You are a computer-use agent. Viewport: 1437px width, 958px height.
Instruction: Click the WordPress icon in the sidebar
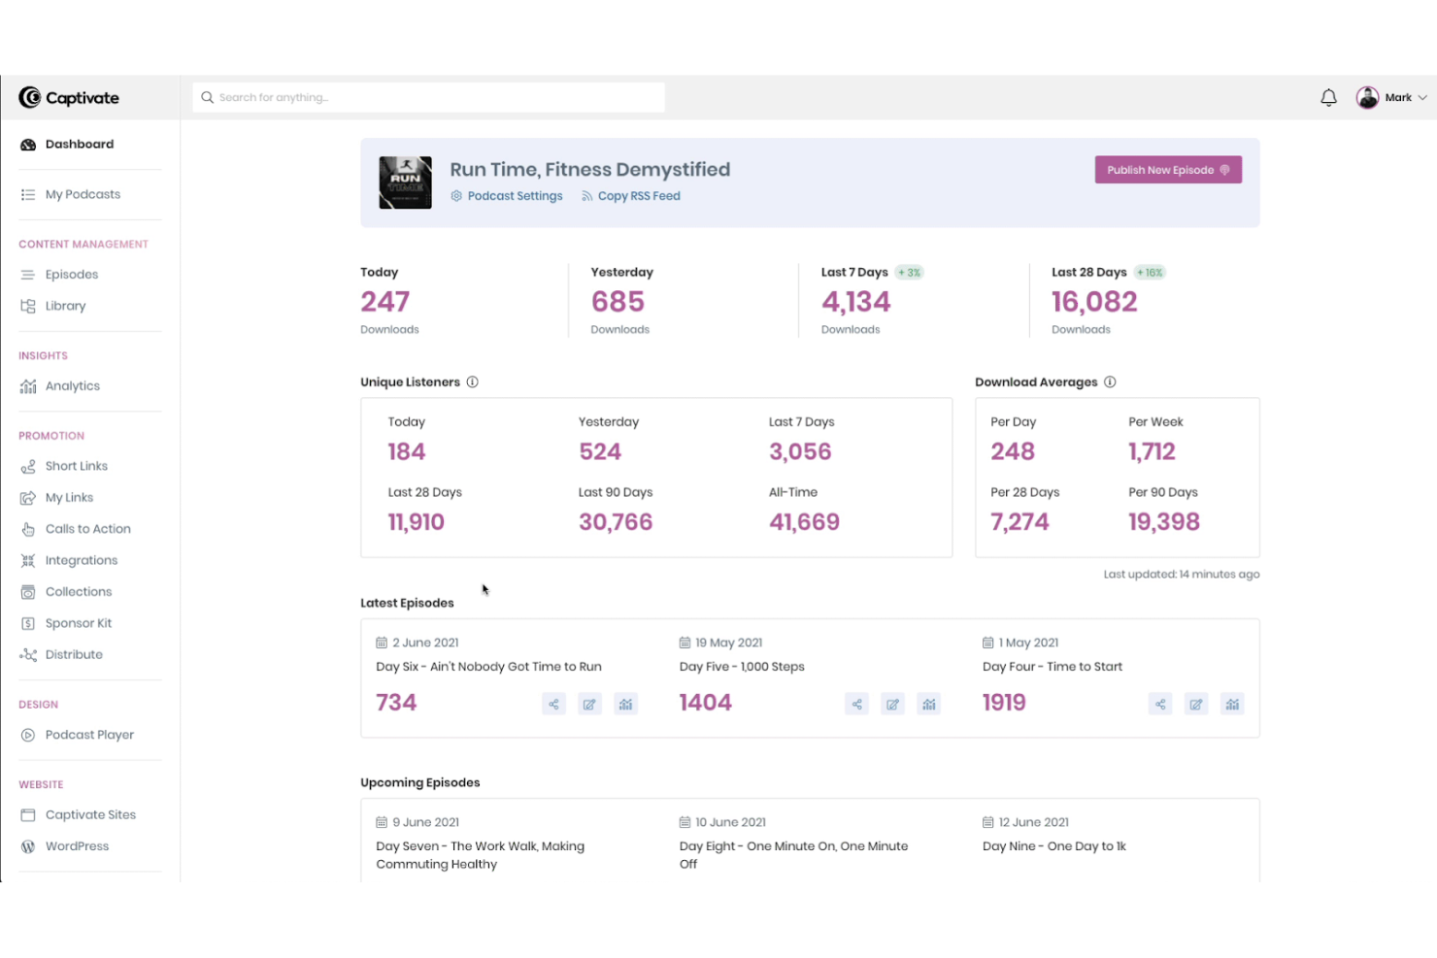coord(29,845)
